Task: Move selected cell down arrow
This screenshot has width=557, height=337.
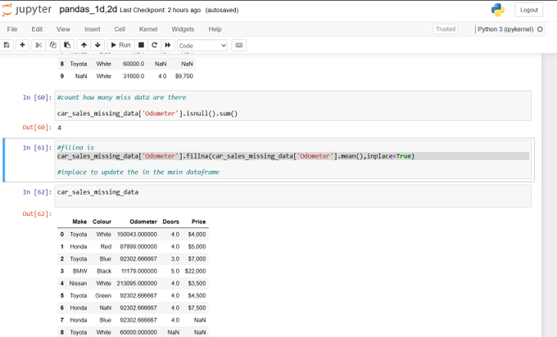Action: (x=97, y=45)
